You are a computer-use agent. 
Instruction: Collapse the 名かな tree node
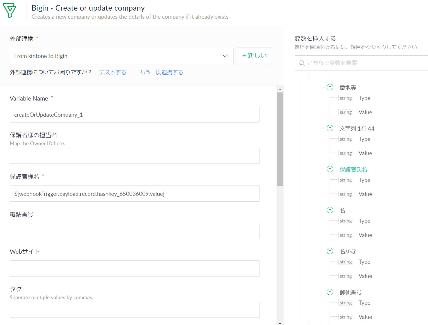tap(330, 251)
